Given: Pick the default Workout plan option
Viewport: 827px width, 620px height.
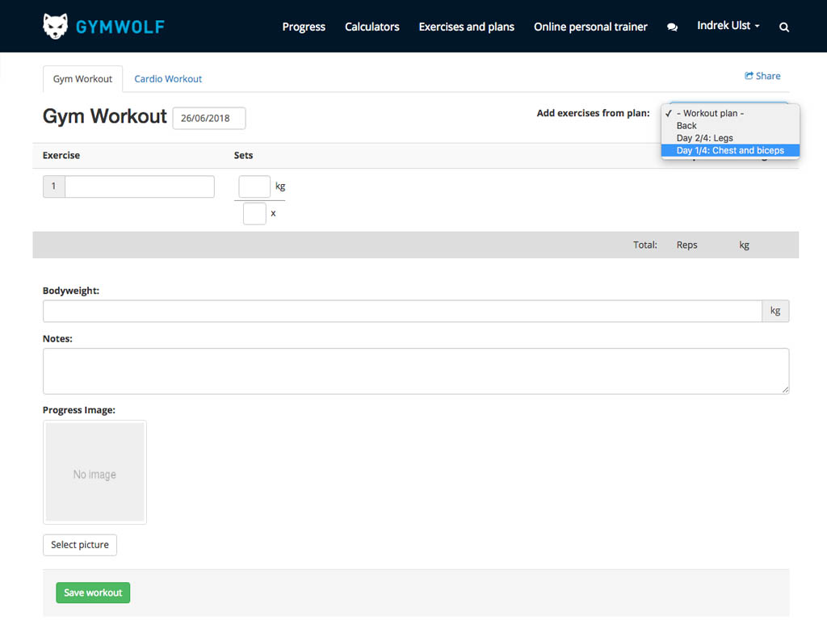Looking at the screenshot, I should pos(710,114).
